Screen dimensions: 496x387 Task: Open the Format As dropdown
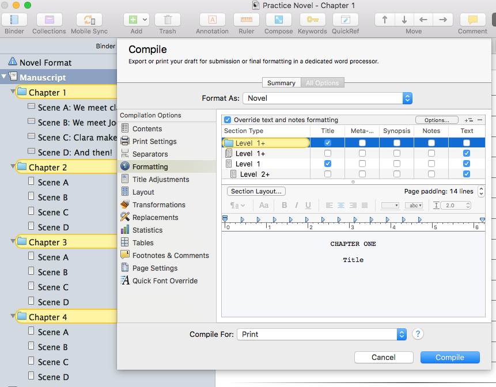click(327, 98)
